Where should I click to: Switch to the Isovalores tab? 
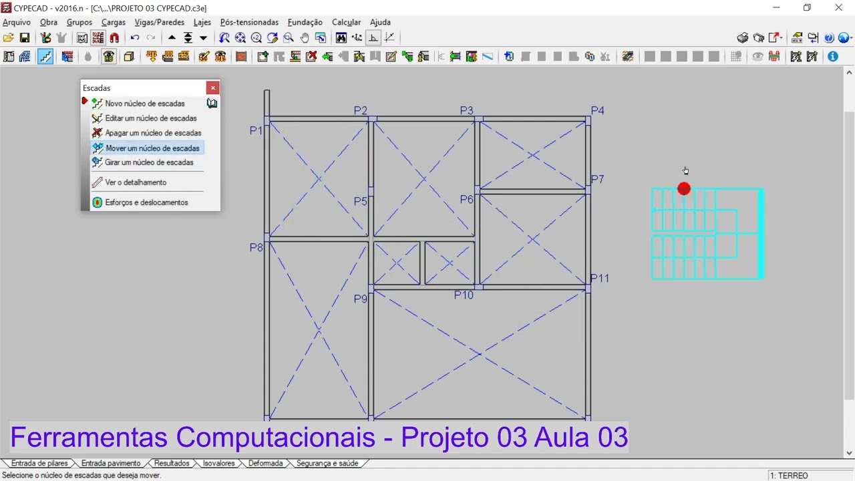pos(219,463)
